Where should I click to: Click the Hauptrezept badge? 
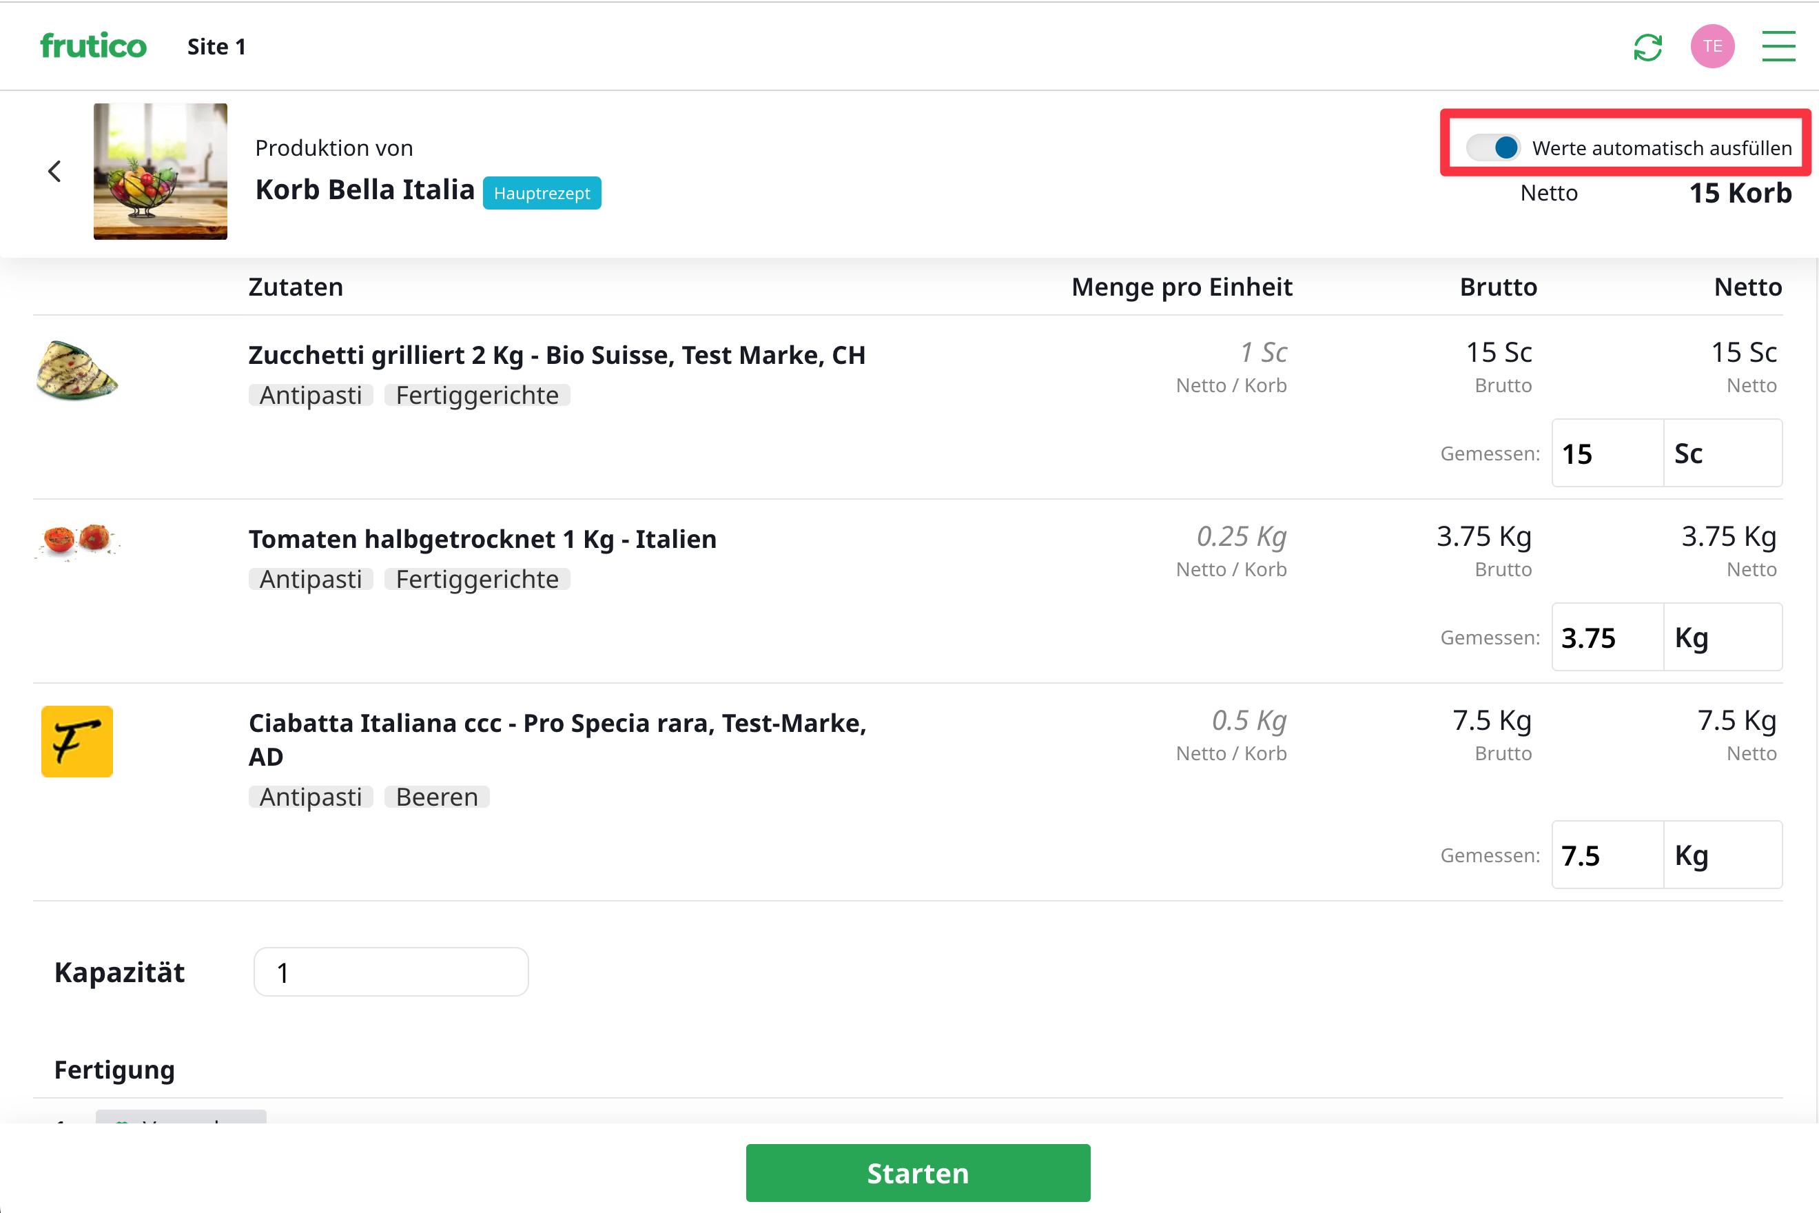[x=542, y=194]
